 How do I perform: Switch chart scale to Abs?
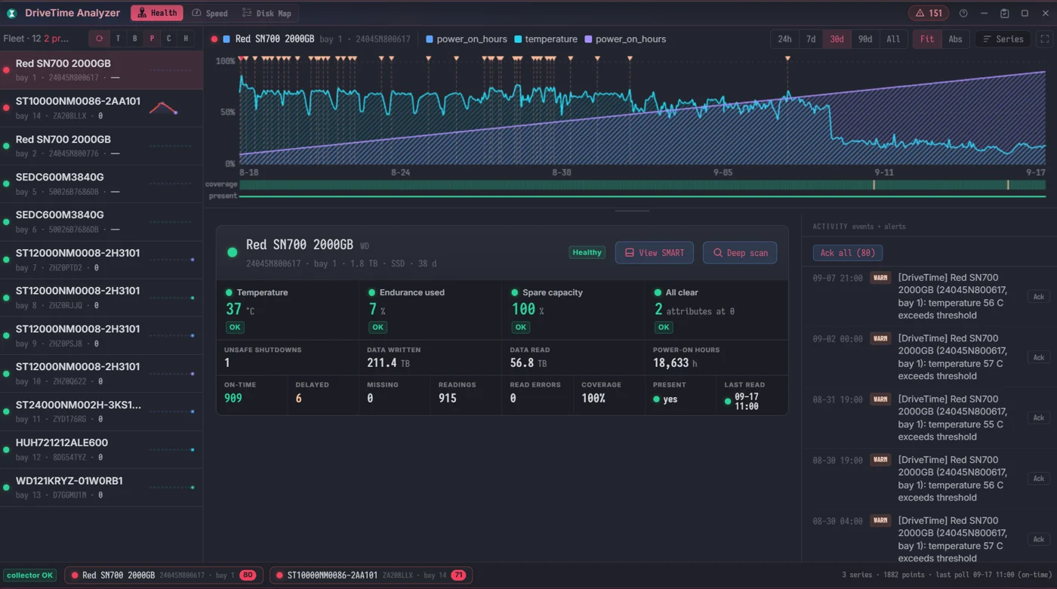coord(955,39)
